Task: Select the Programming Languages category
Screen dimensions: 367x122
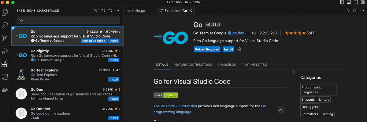Action: pyautogui.click(x=318, y=90)
